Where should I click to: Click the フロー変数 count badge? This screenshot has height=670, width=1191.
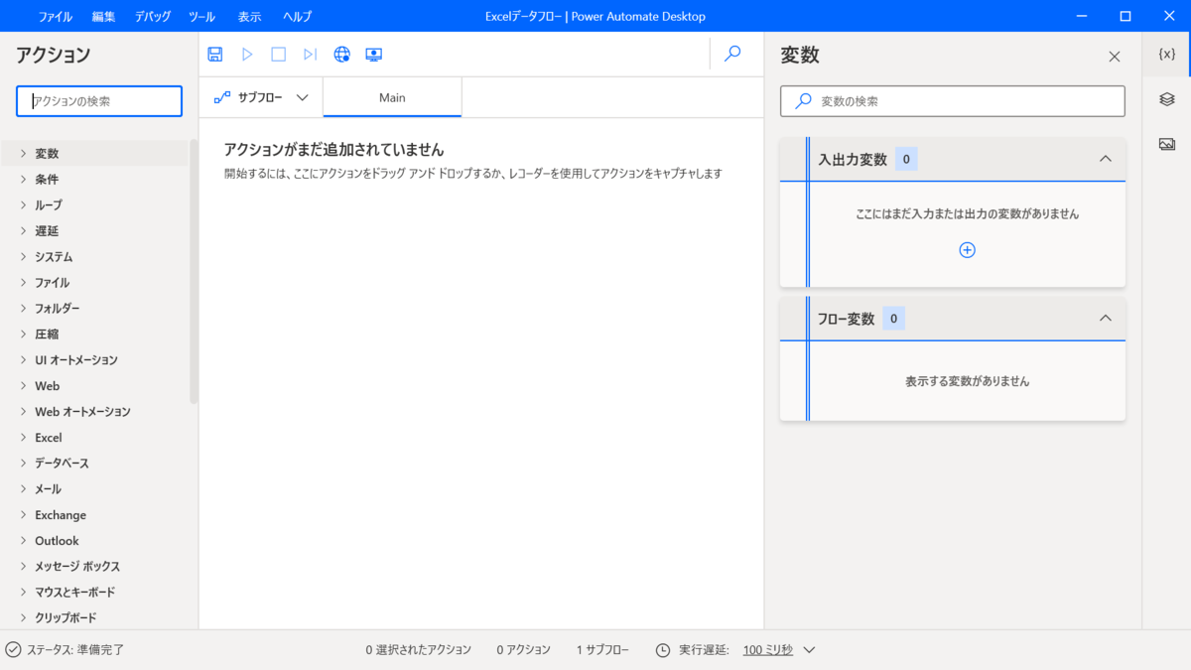pos(893,319)
